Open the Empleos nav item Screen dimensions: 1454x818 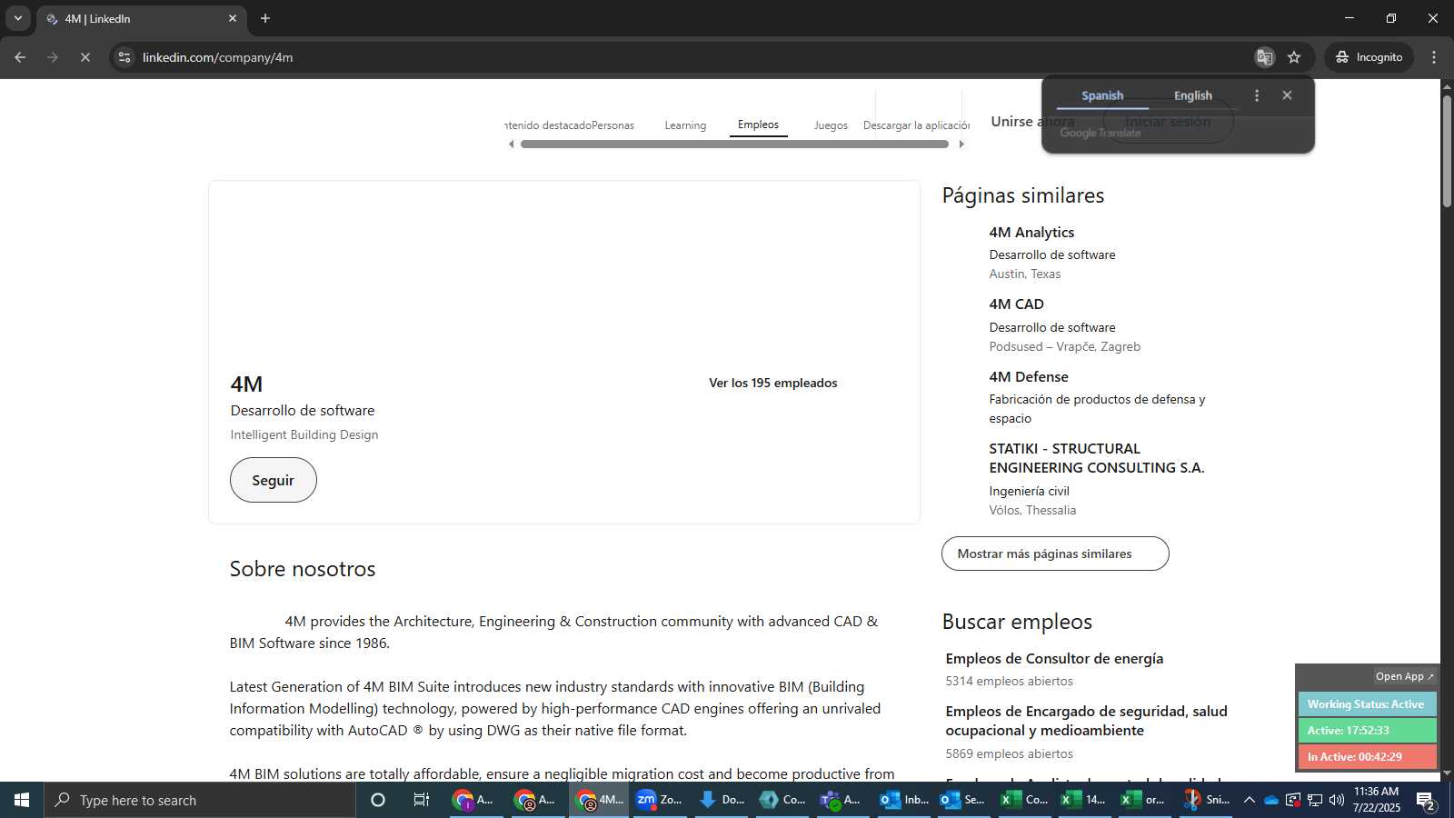pyautogui.click(x=758, y=125)
